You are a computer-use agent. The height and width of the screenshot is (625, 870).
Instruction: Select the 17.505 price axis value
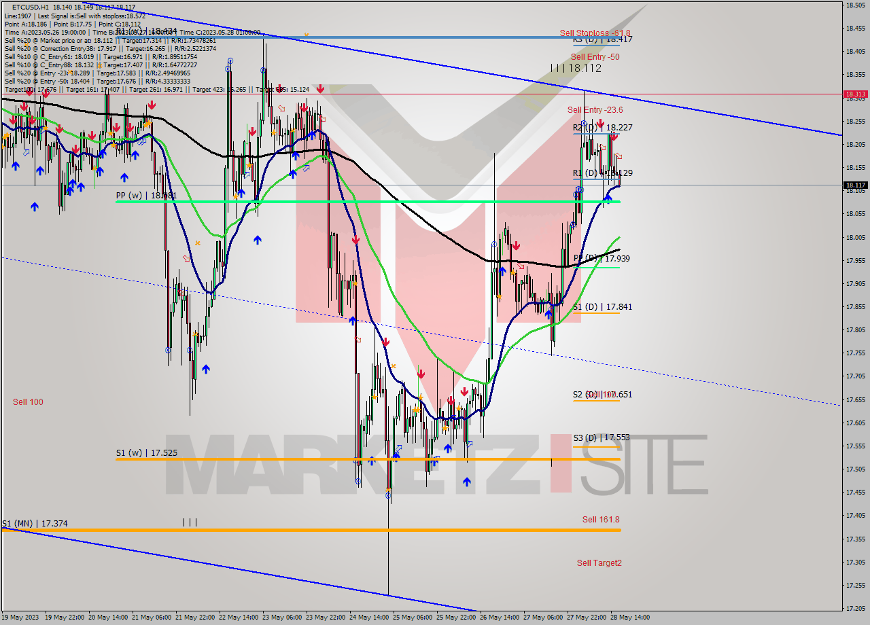click(855, 469)
